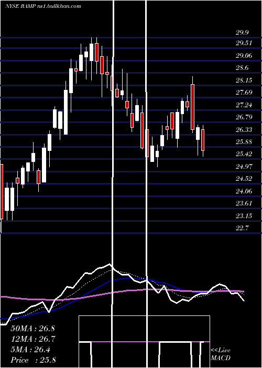Click the large red candlestick at far left
262x368 pixels.
pyautogui.click(x=2, y=191)
